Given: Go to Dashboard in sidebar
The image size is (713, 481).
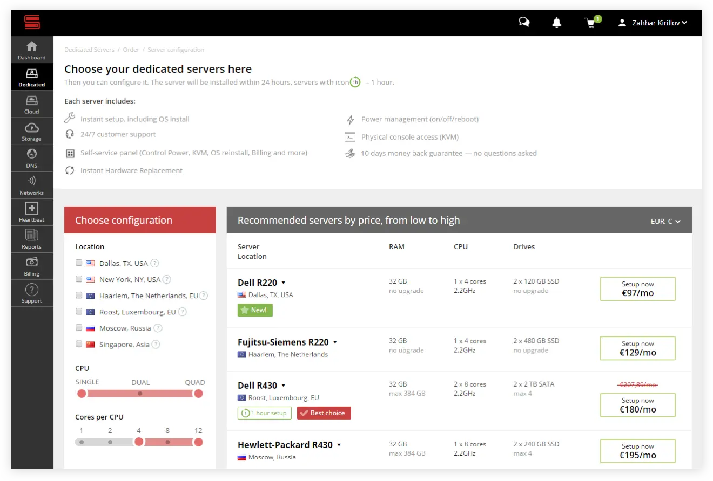Looking at the screenshot, I should pyautogui.click(x=32, y=50).
